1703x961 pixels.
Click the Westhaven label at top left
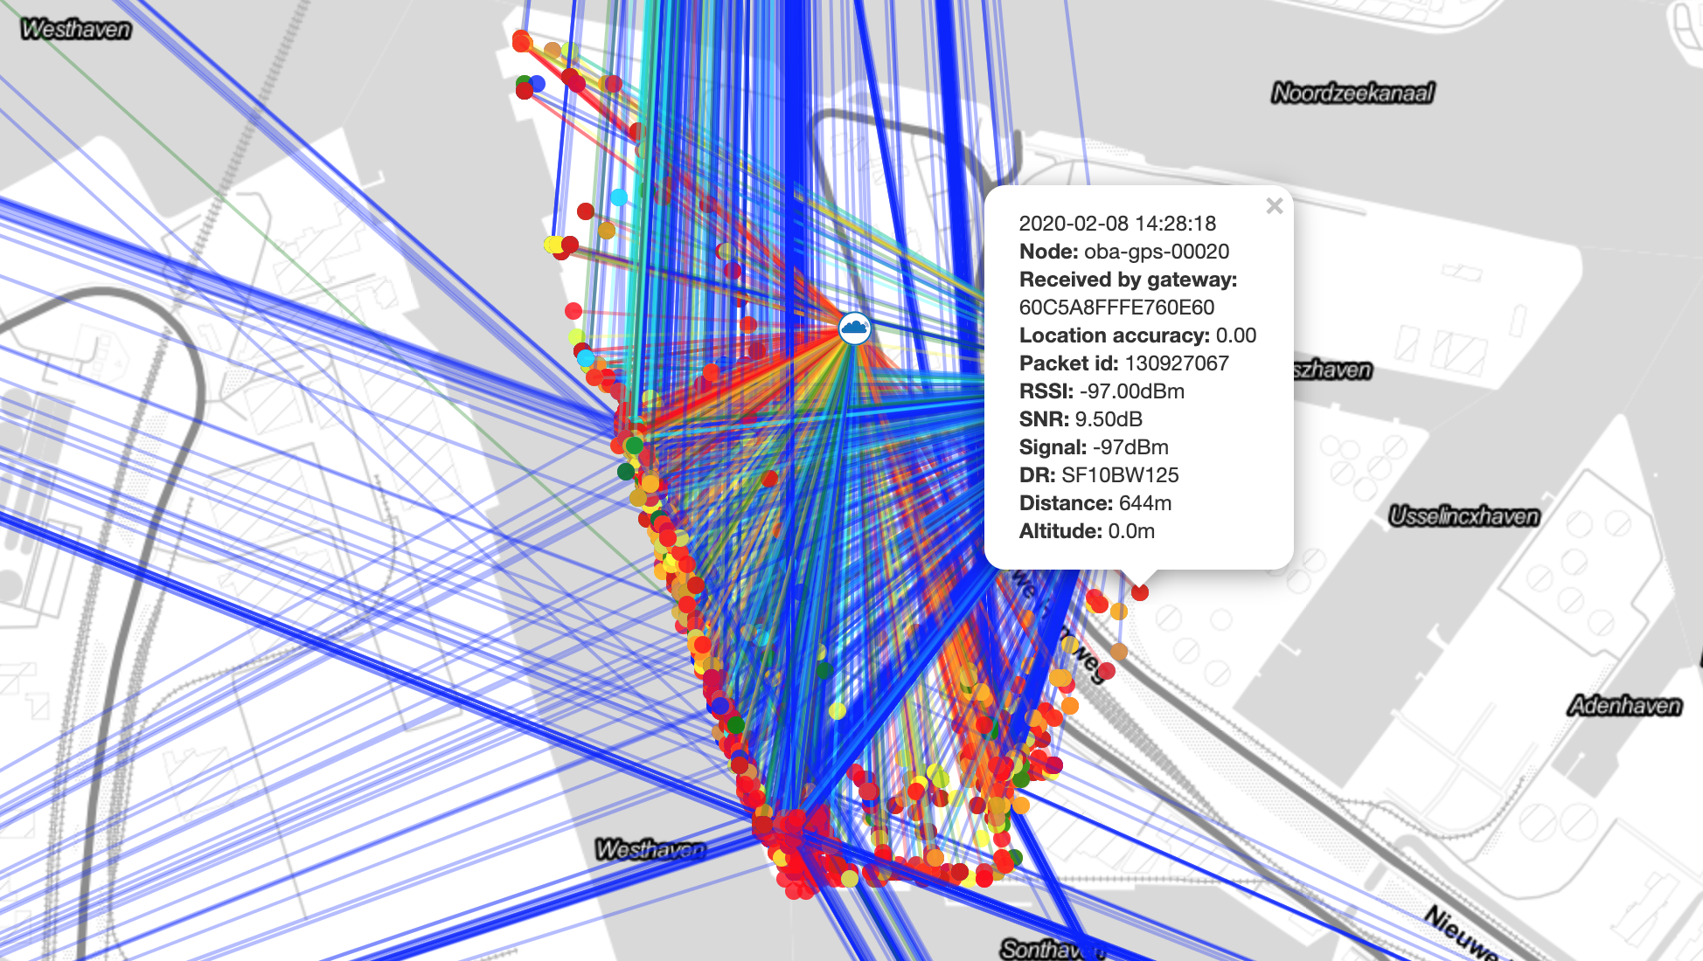point(76,29)
